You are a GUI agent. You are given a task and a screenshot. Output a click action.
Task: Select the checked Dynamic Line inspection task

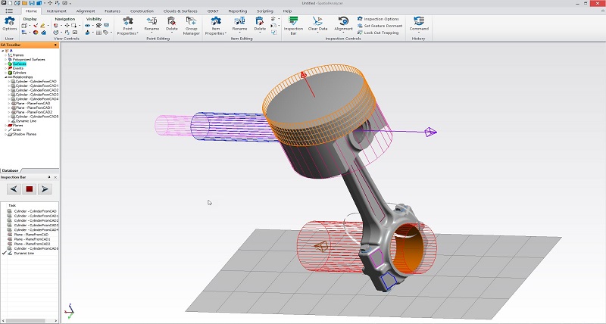24,254
